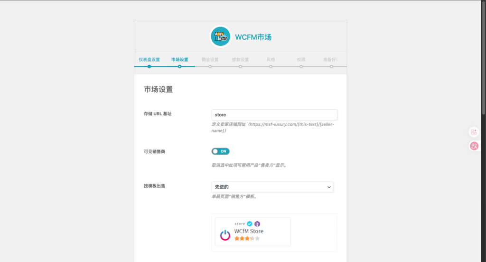Click the hint 单品页面"销售方"模板

click(x=234, y=197)
